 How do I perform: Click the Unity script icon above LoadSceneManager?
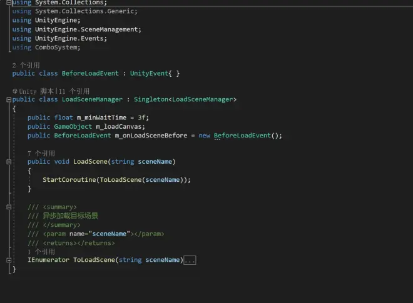coord(15,91)
